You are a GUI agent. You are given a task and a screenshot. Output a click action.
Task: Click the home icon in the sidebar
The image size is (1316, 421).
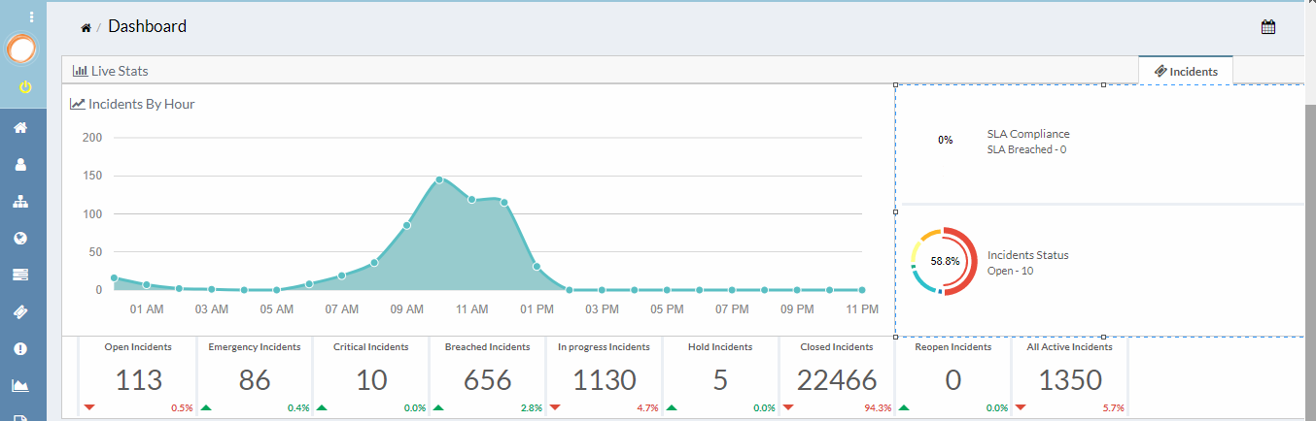tap(20, 128)
